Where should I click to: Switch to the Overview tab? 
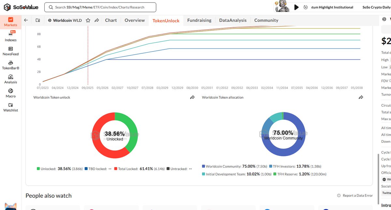coord(135,20)
